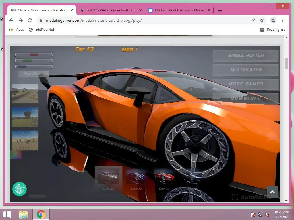
Task: Select the Car 43 thumbnail
Action: click(109, 178)
